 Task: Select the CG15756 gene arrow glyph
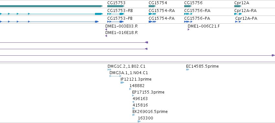(188, 6)
